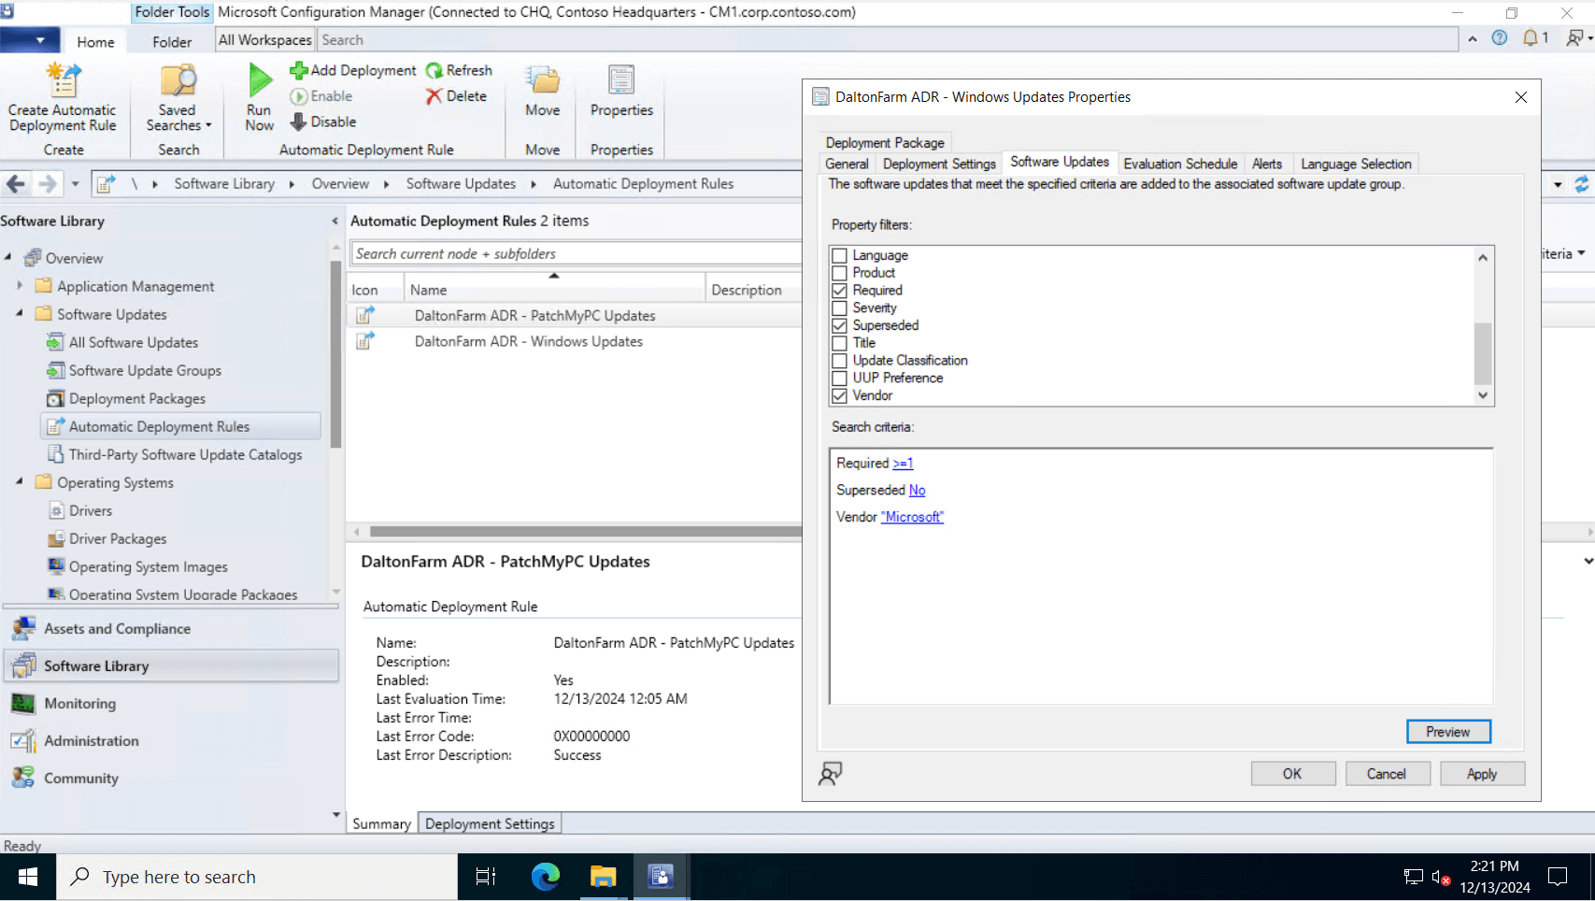Select the Drivers node
The image size is (1595, 901).
pyautogui.click(x=91, y=510)
